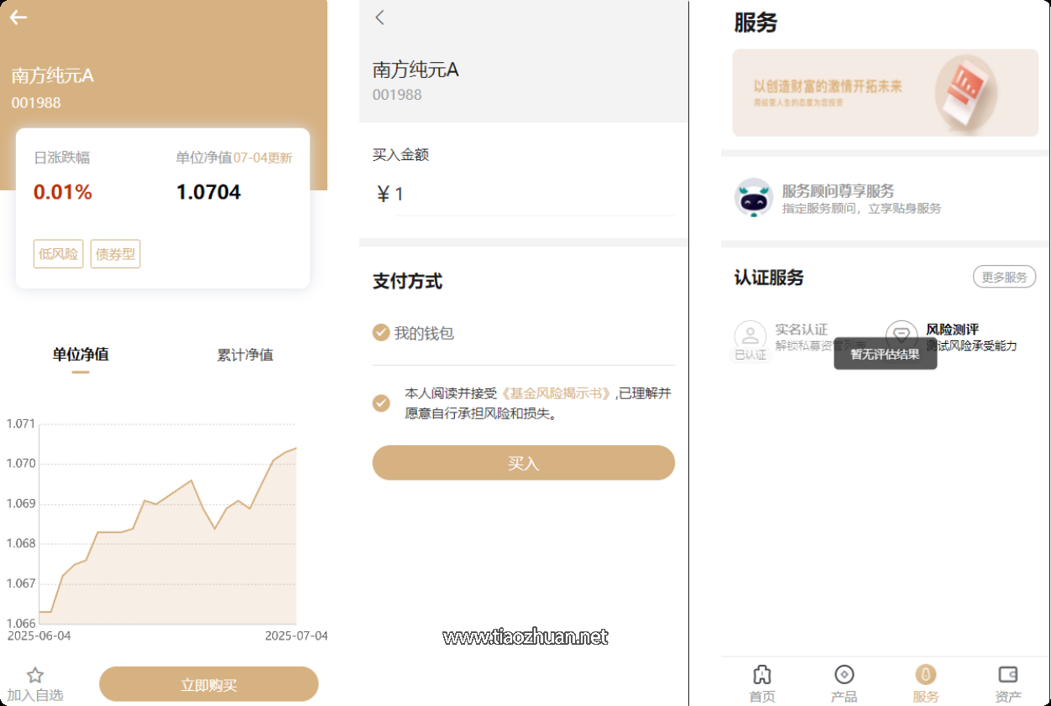The height and width of the screenshot is (706, 1051).
Task: Tap the robot avatar for advisor service
Action: [x=753, y=198]
